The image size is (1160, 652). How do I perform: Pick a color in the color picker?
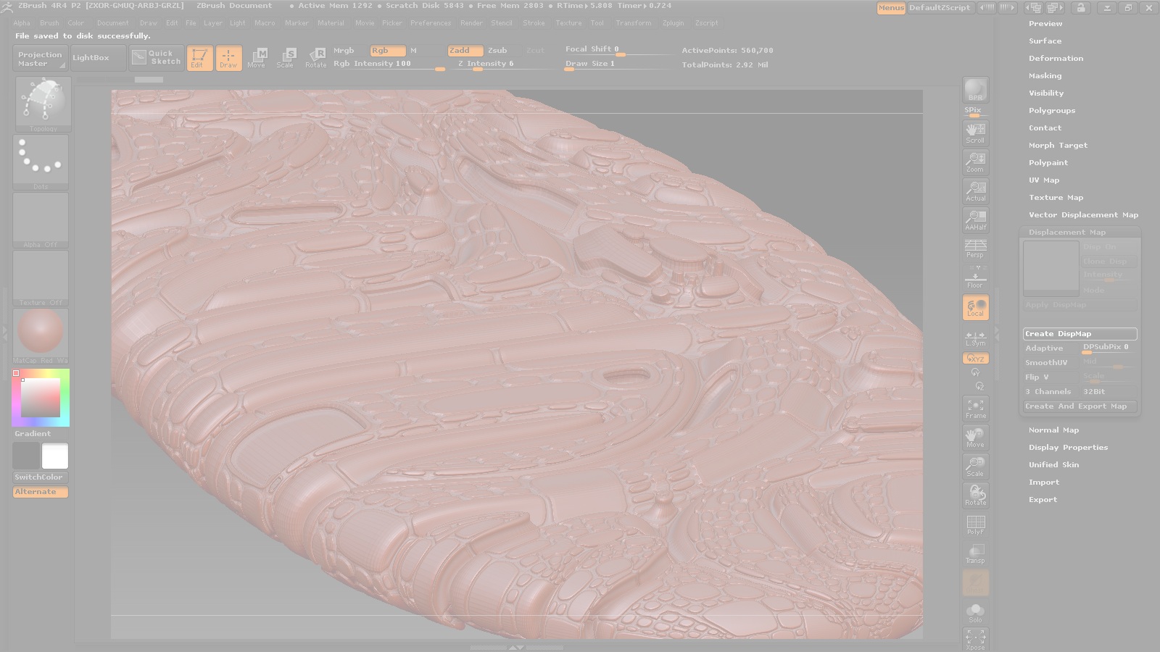[x=41, y=398]
